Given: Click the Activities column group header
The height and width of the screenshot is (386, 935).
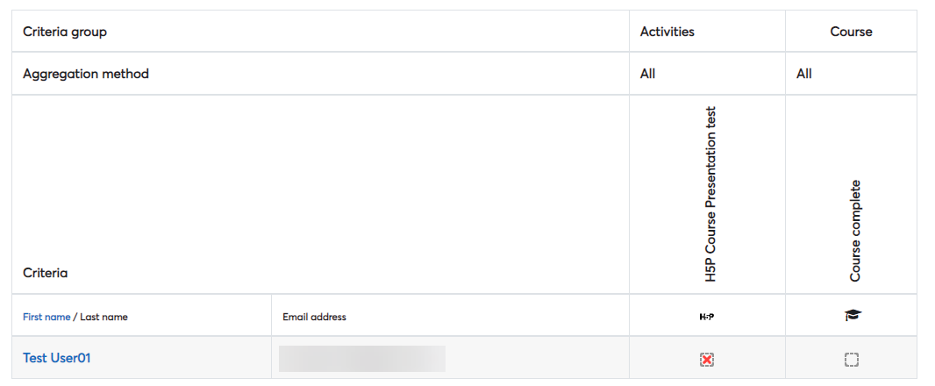Looking at the screenshot, I should pyautogui.click(x=667, y=32).
